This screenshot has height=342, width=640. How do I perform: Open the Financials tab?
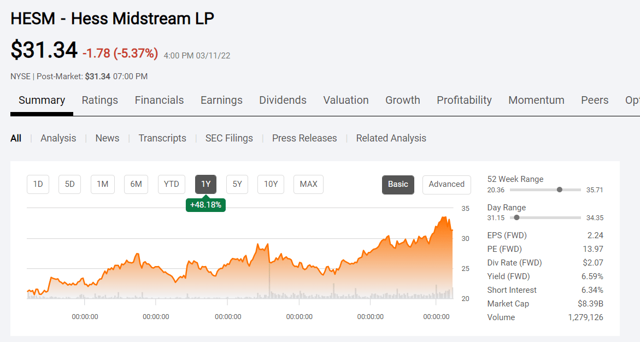point(159,100)
